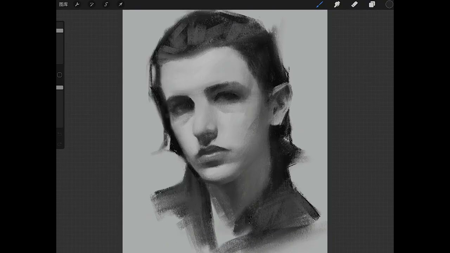The width and height of the screenshot is (450, 253).
Task: Select the Eraser tool
Action: (x=354, y=5)
